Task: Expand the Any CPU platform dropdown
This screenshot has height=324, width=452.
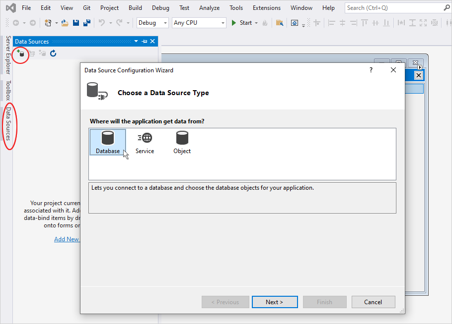Action: pos(199,23)
